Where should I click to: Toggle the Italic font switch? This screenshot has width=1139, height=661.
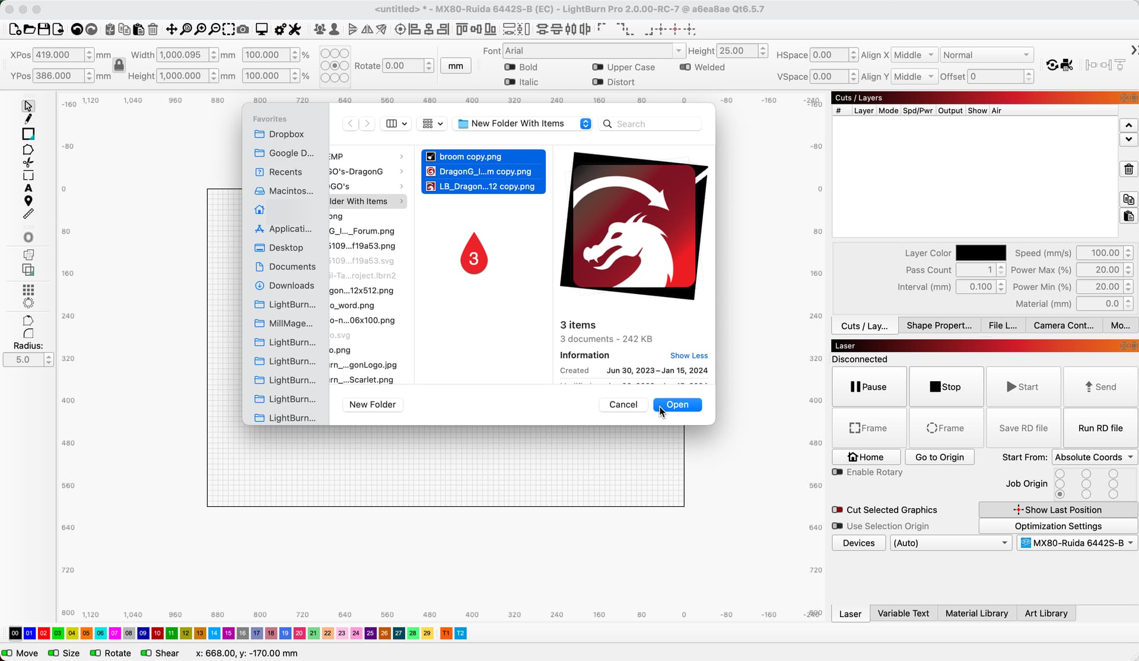tap(510, 82)
